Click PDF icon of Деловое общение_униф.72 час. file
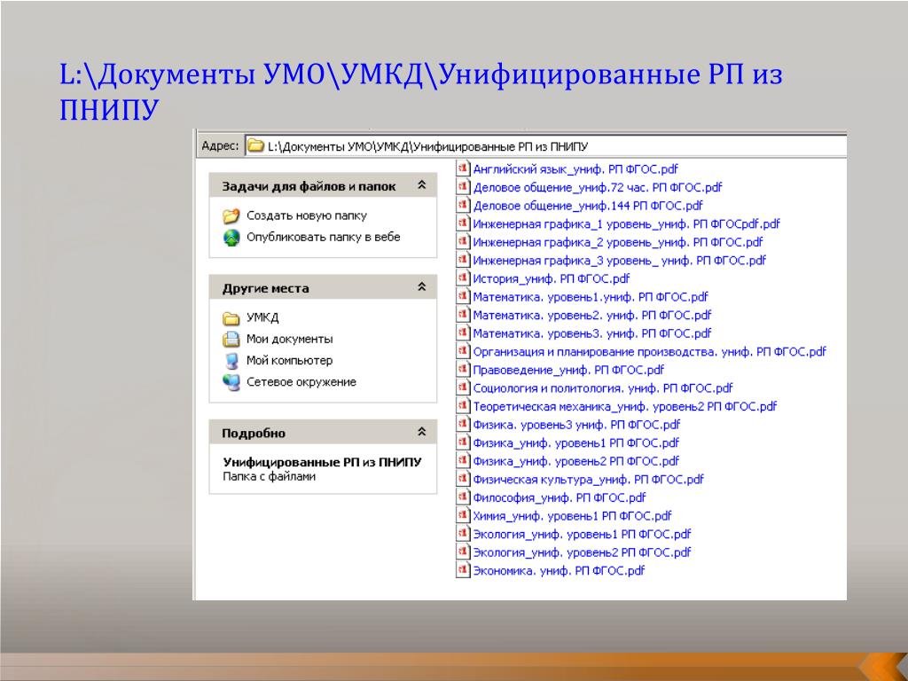Viewport: 908px width, 681px height. pyautogui.click(x=463, y=186)
